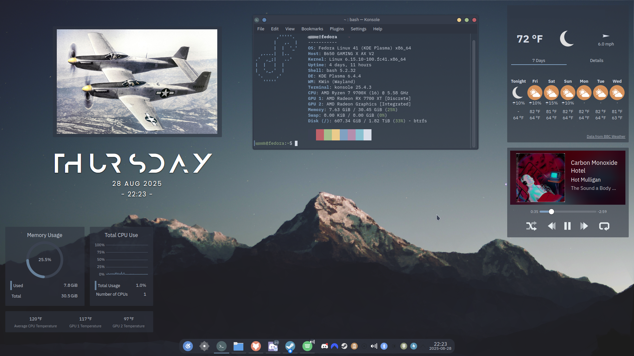Open the media player tray icon
The width and height of the screenshot is (634, 356).
click(x=364, y=346)
